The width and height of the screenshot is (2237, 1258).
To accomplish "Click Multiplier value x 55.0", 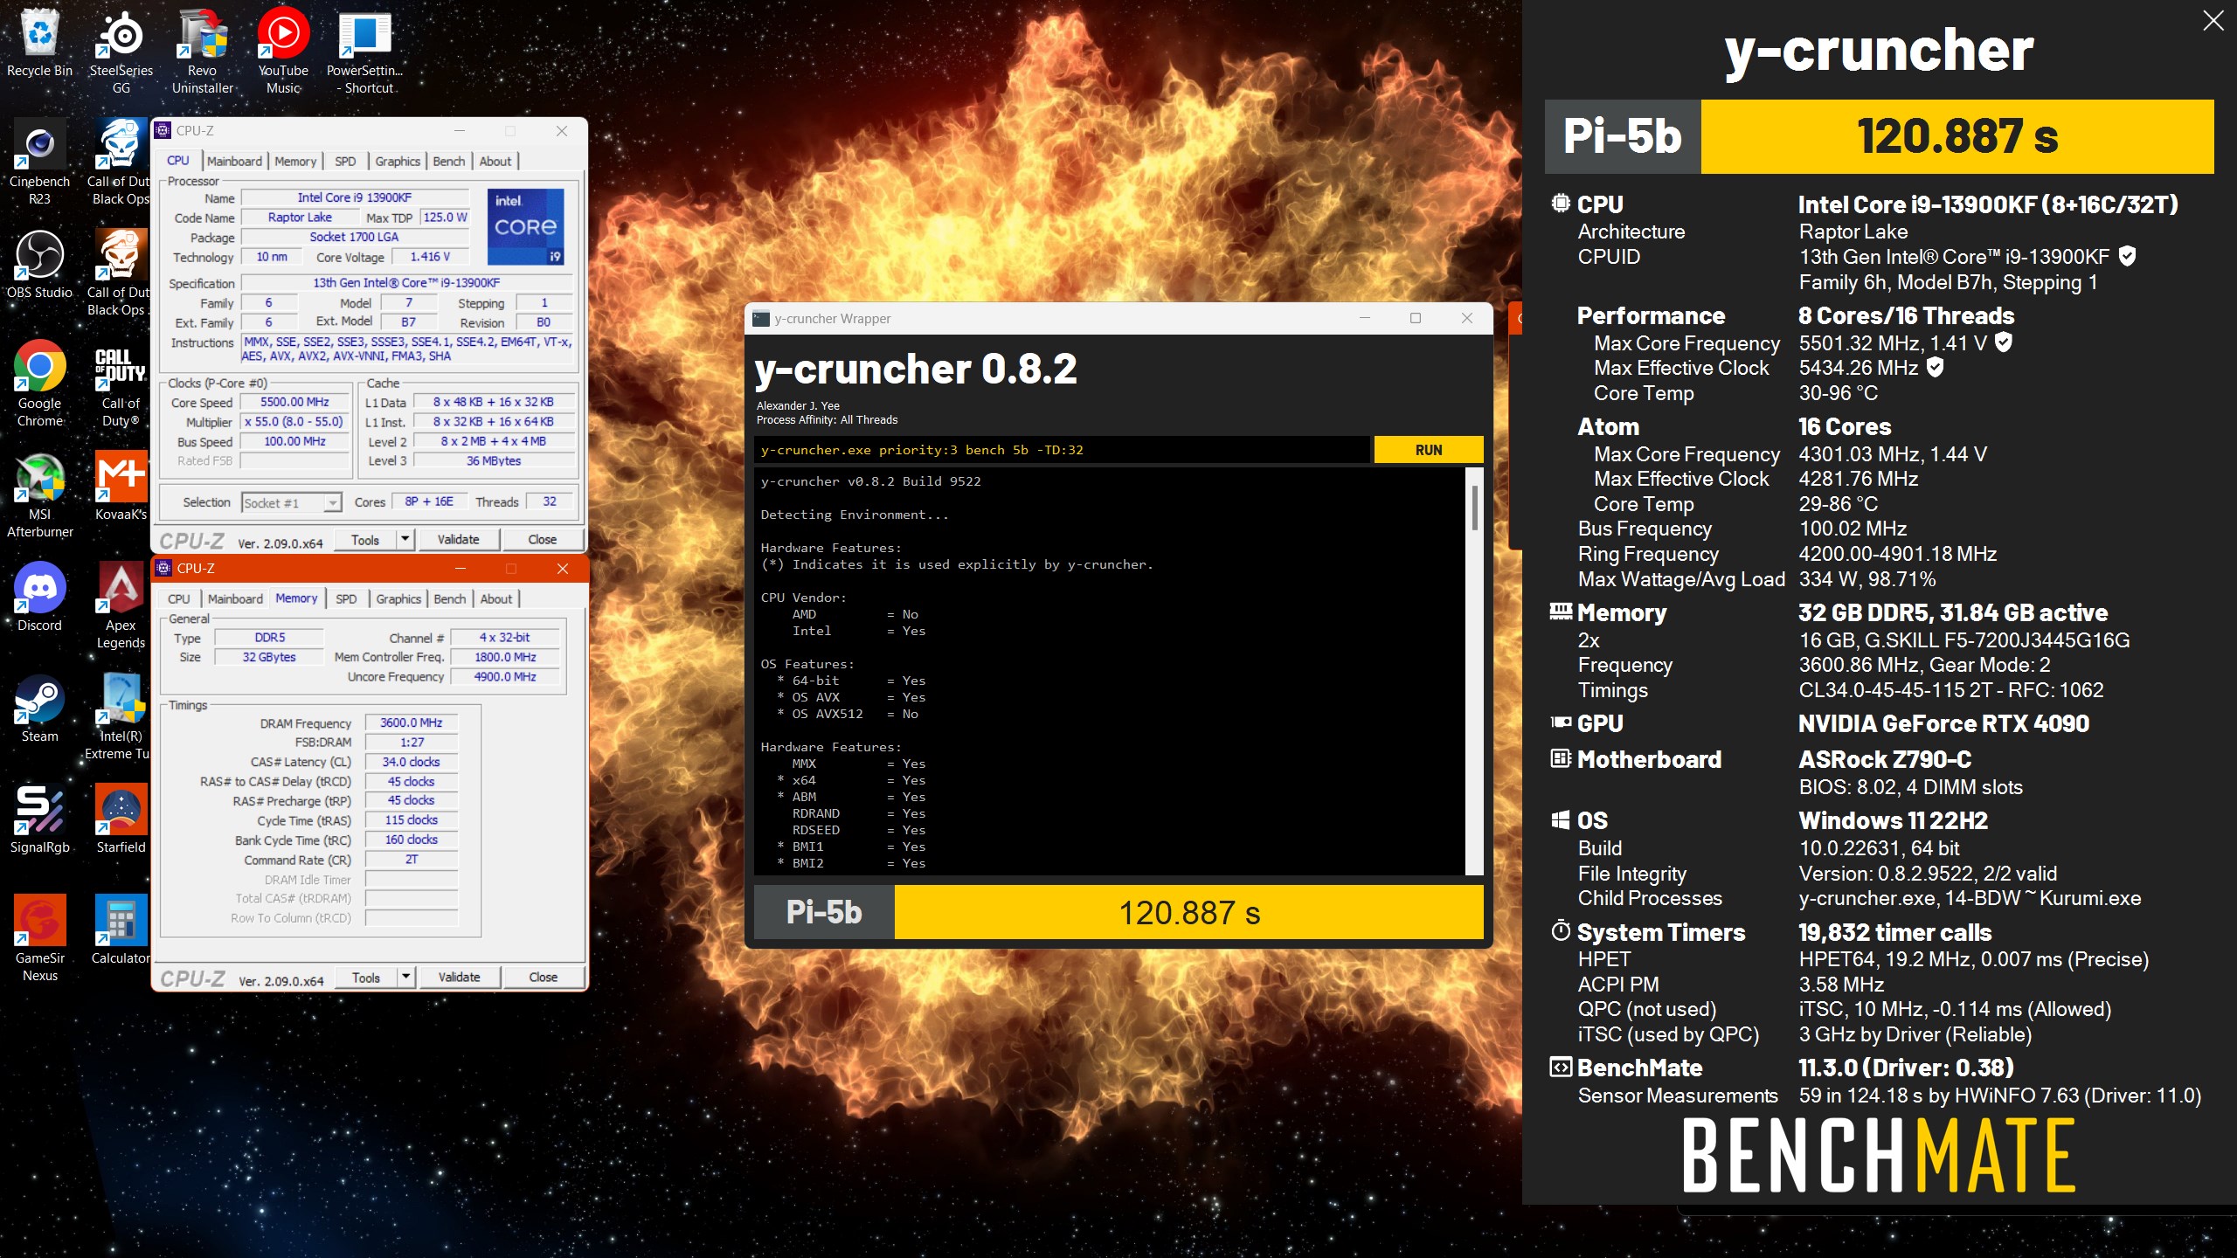I will click(294, 421).
